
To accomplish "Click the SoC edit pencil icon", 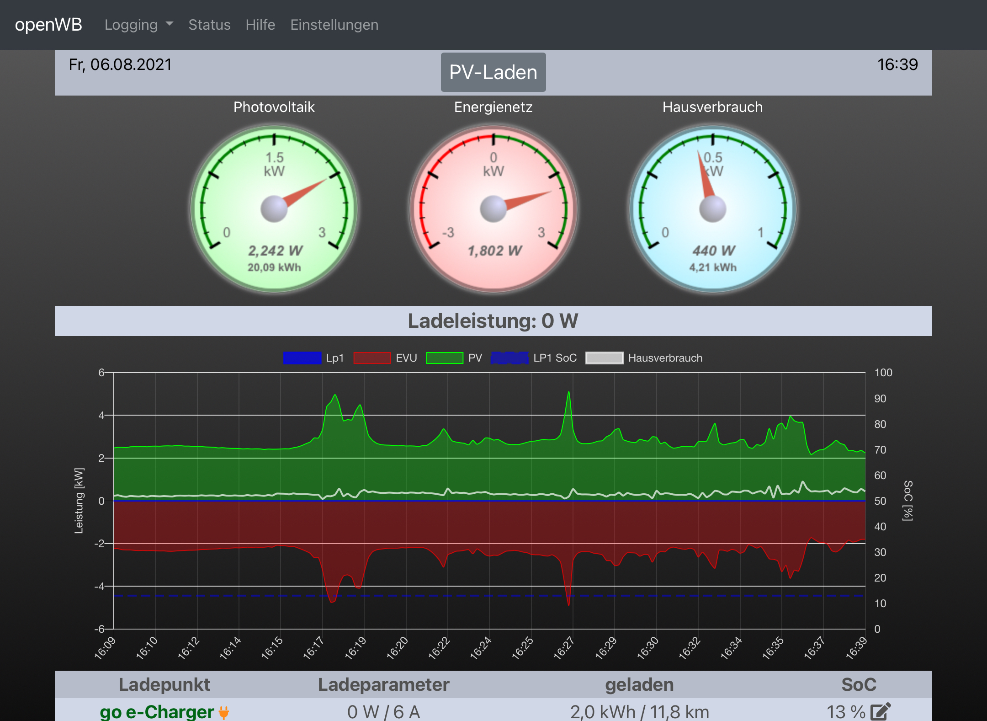I will click(880, 711).
